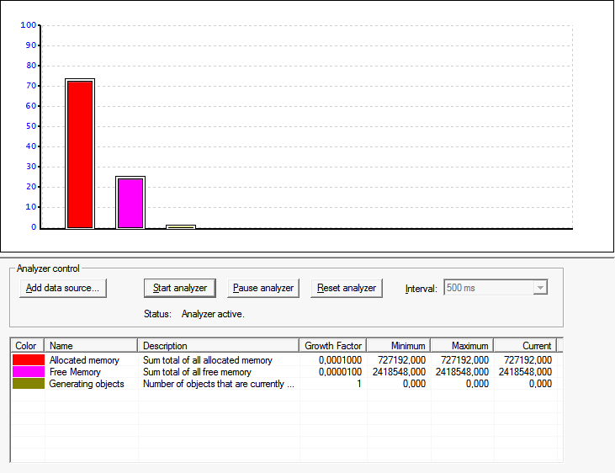Click the red Allocated memory chart bar
Screen dimensions: 615x473
click(80, 154)
